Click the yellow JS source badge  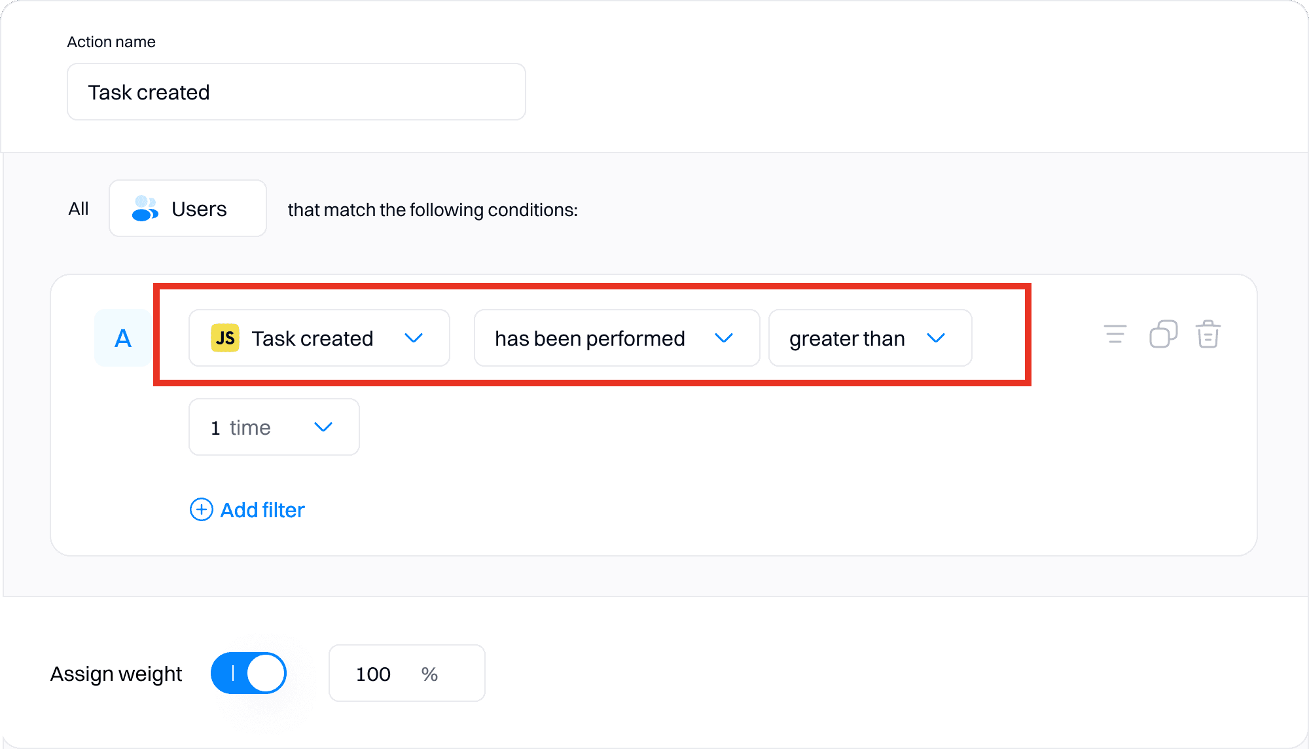(224, 338)
